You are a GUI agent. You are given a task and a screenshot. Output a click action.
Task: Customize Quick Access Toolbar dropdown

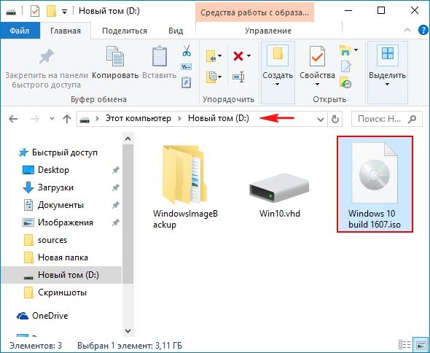coord(64,12)
